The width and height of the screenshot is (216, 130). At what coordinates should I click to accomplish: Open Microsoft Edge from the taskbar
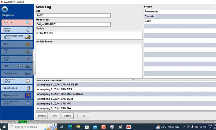pos(70,127)
